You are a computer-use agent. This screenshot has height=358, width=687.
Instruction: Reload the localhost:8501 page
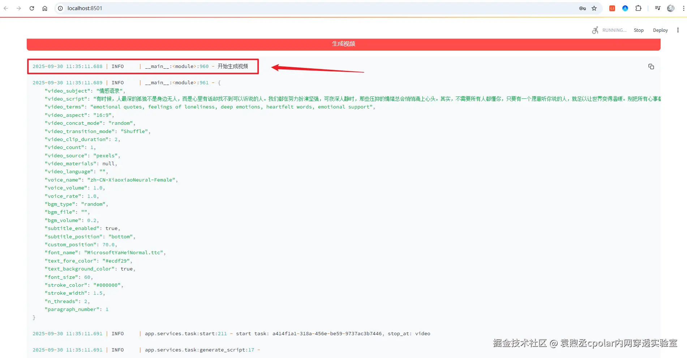click(x=32, y=8)
